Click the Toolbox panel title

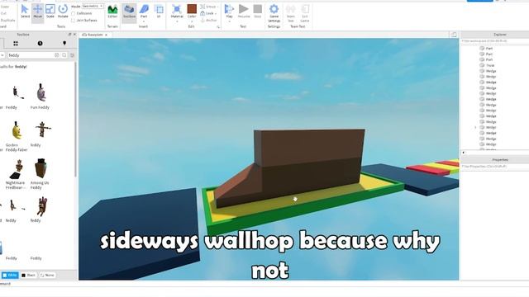click(23, 35)
